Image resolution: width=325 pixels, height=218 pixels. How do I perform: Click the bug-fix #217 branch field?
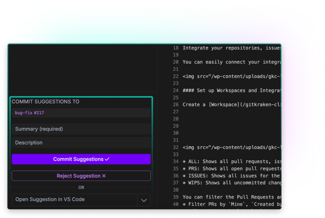coord(81,113)
